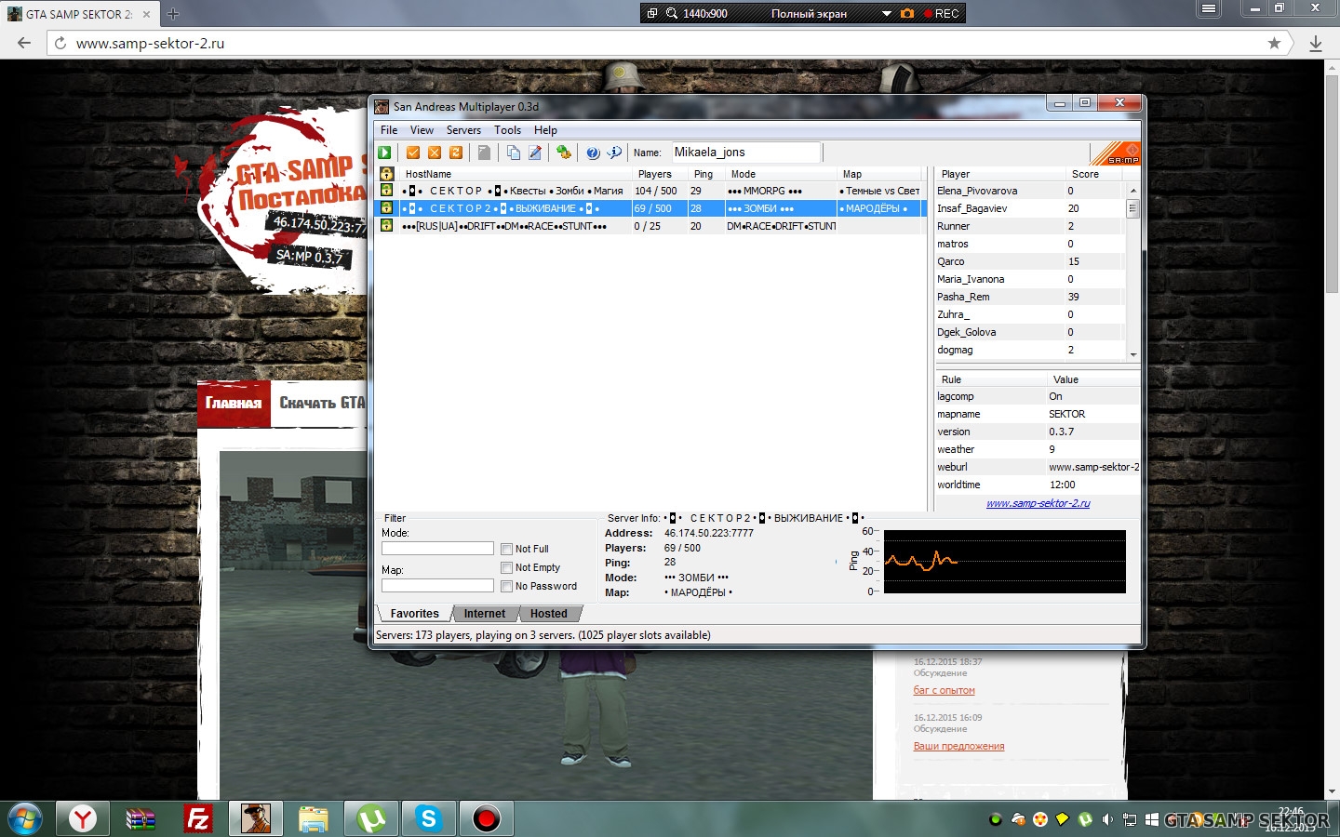The image size is (1340, 837).
Task: Go back using the browser back arrow
Action: [24, 43]
